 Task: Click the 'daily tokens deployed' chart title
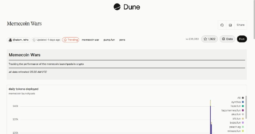pyautogui.click(x=24, y=89)
